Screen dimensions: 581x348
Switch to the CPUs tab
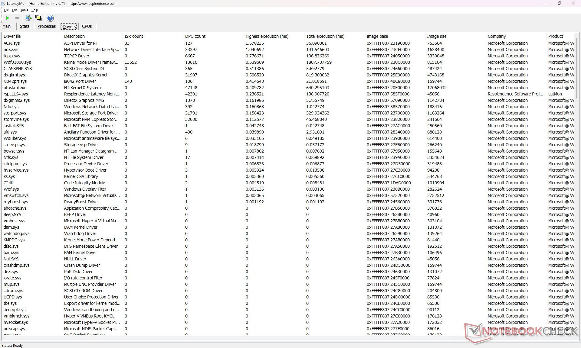click(x=87, y=26)
